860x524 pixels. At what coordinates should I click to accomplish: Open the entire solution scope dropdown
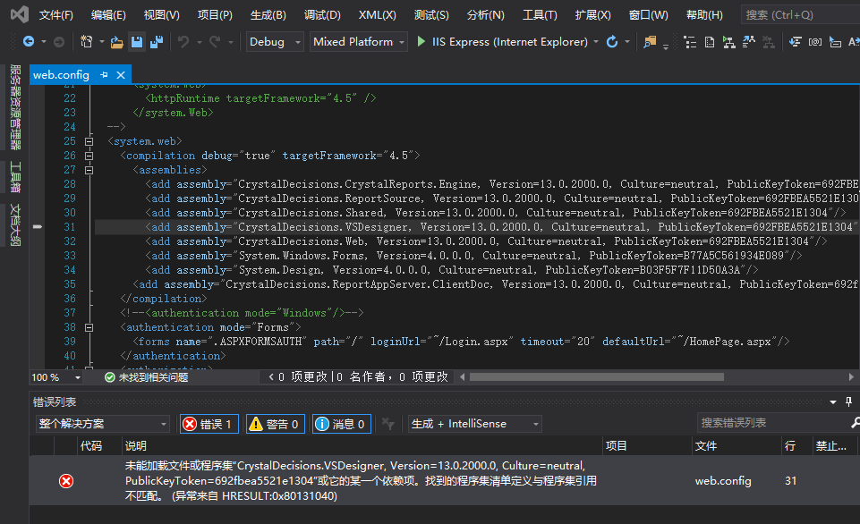(103, 424)
